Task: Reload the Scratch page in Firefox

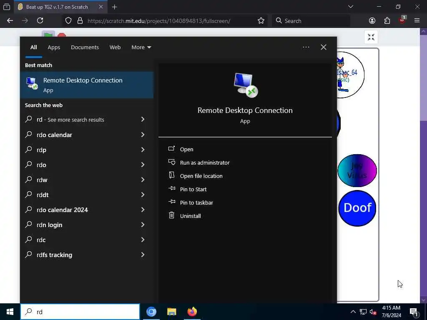Action: click(40, 21)
